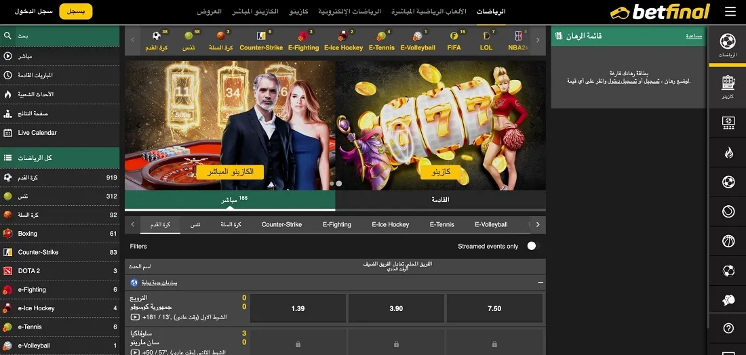Click the video stream icon for Norway match
This screenshot has height=355, width=746.
(x=135, y=317)
